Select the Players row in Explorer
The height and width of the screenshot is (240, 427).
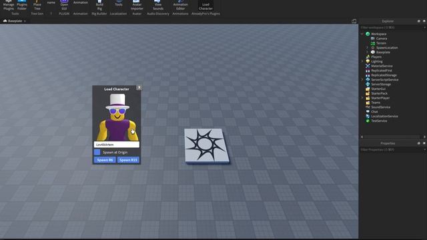click(393, 57)
